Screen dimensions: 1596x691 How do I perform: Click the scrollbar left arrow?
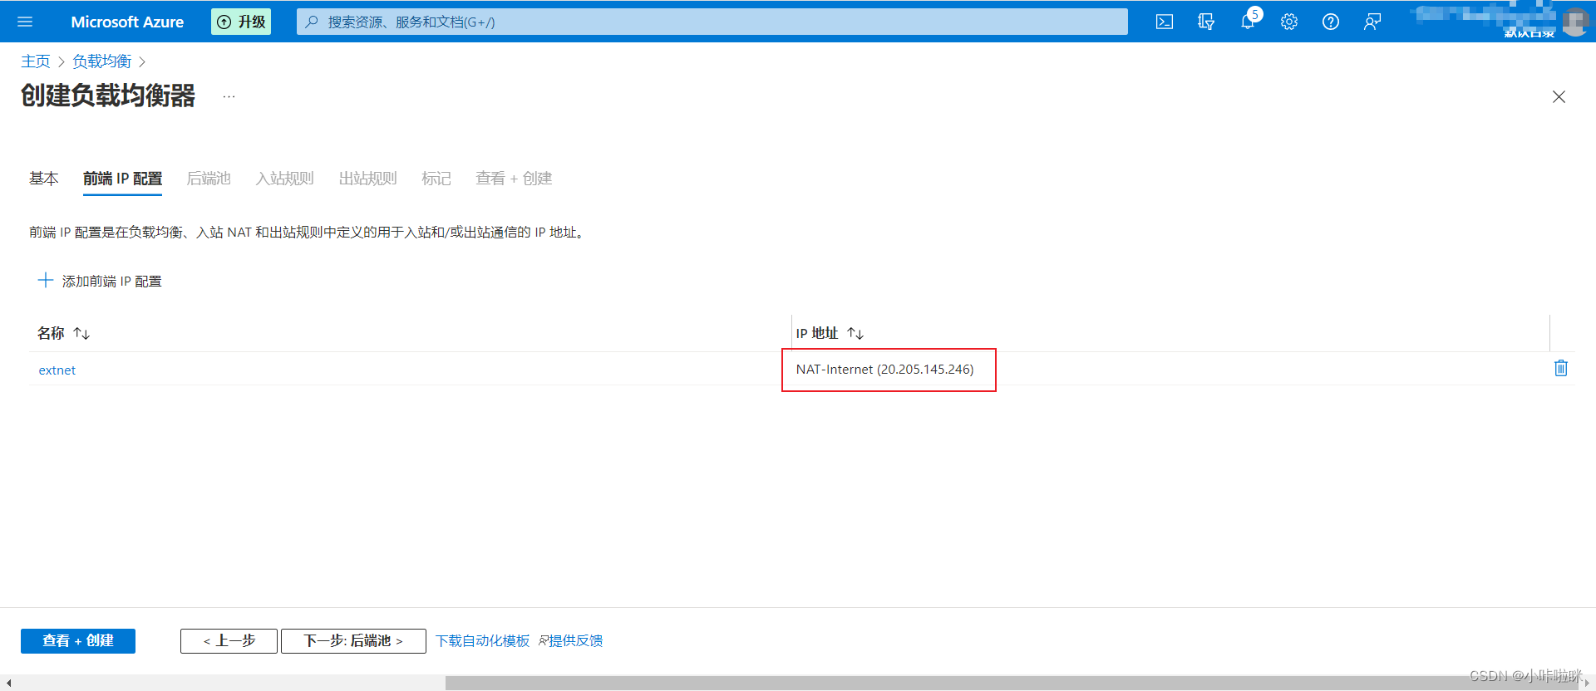[8, 683]
